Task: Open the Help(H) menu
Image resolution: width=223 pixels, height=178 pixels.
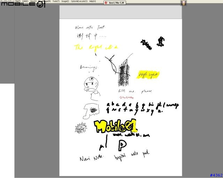Action: pos(93,1)
